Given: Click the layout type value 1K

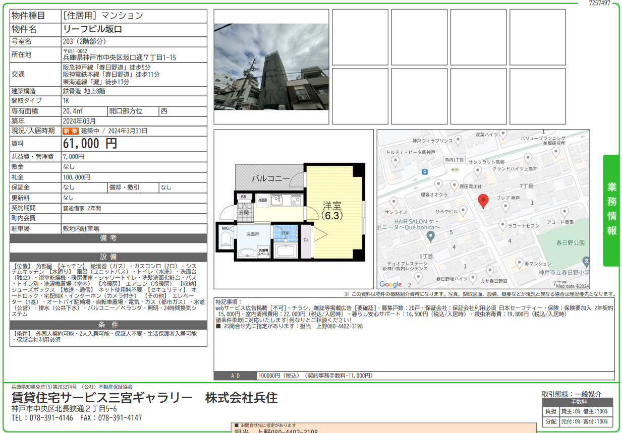Looking at the screenshot, I should [66, 101].
